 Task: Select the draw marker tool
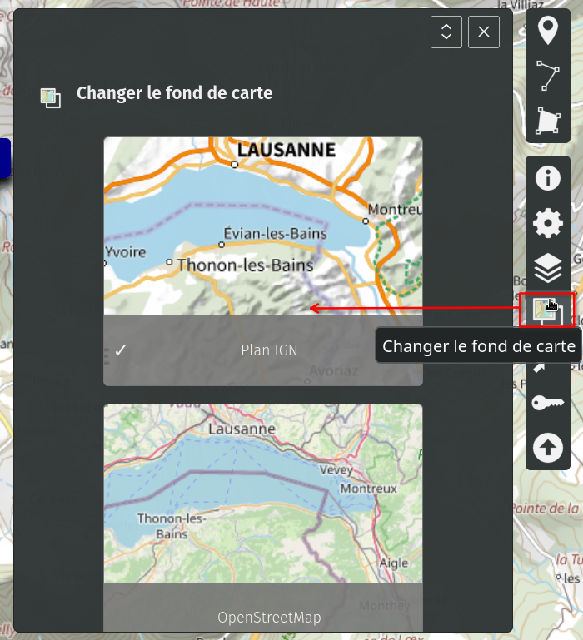tap(547, 31)
